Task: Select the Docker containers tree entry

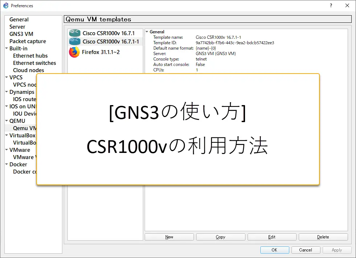Action: tap(25, 172)
